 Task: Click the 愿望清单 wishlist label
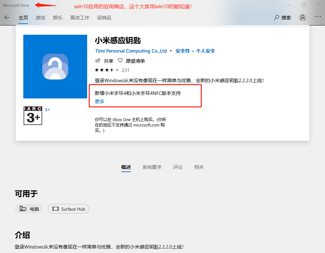135,61
